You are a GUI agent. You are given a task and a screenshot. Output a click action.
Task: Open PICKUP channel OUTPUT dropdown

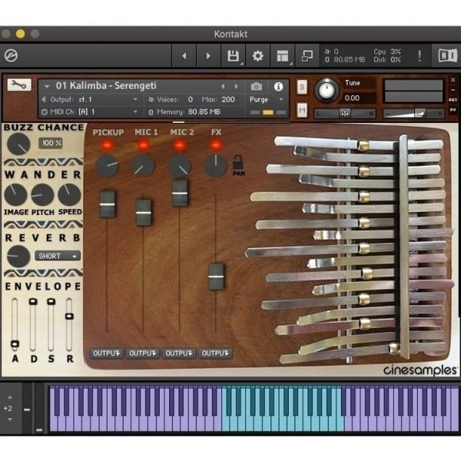click(x=107, y=353)
